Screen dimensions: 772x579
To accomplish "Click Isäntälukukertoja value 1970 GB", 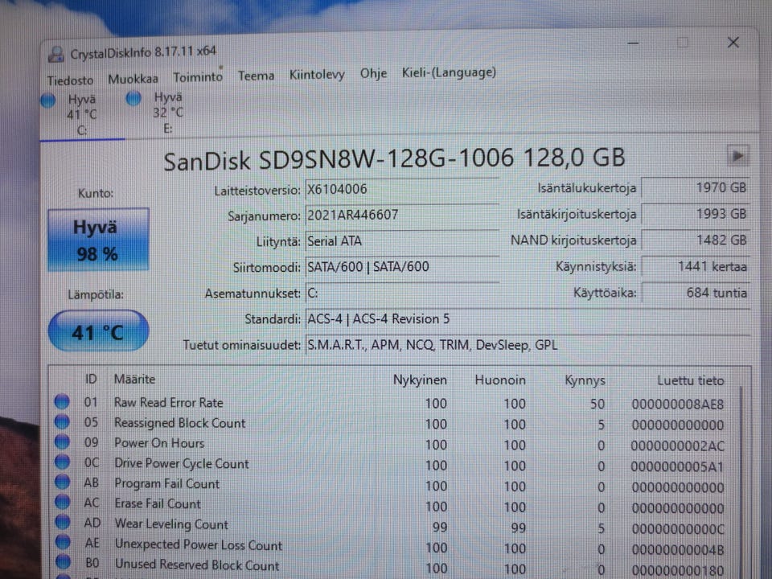I will 695,187.
